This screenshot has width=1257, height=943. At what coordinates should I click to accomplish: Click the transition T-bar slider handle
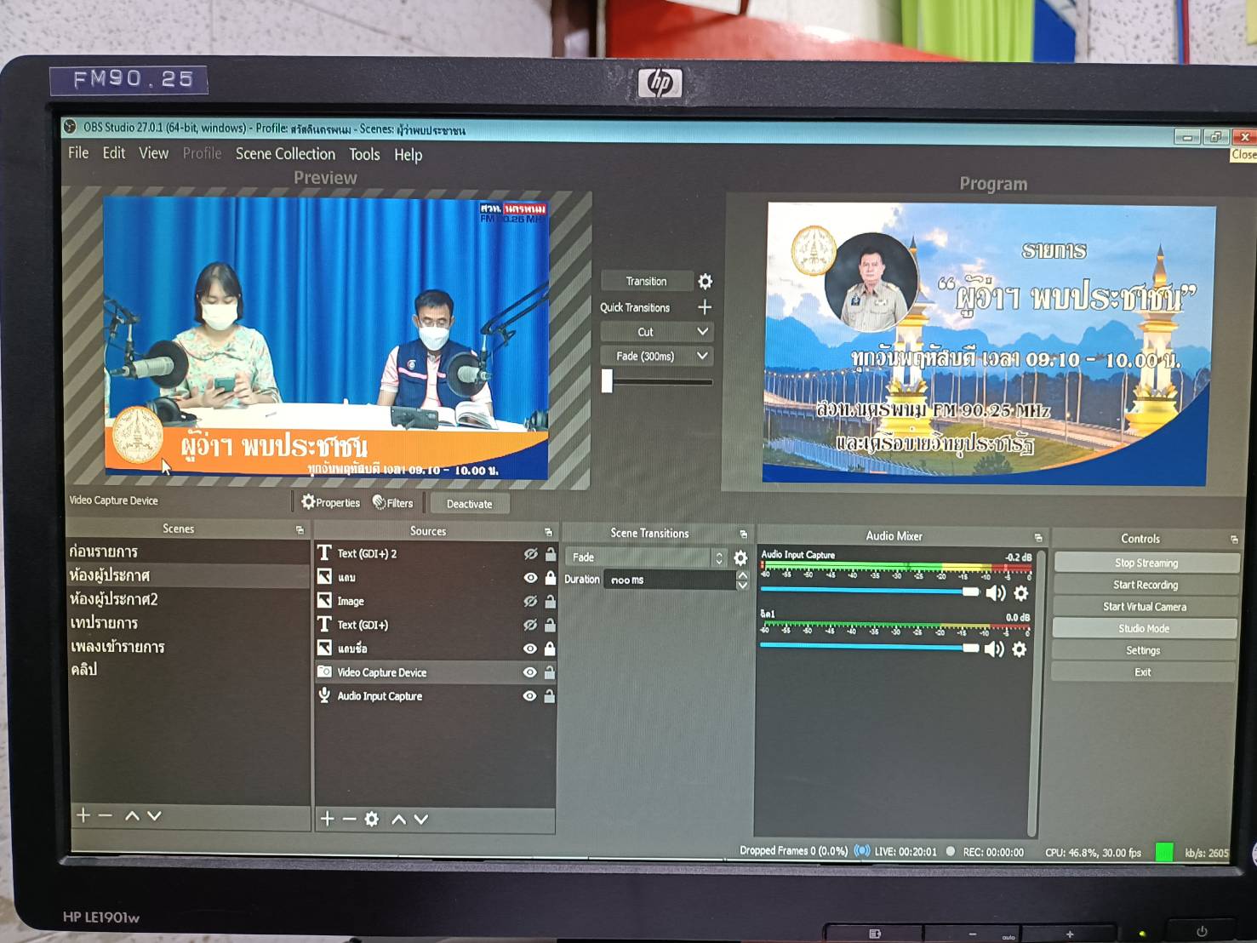click(x=607, y=380)
